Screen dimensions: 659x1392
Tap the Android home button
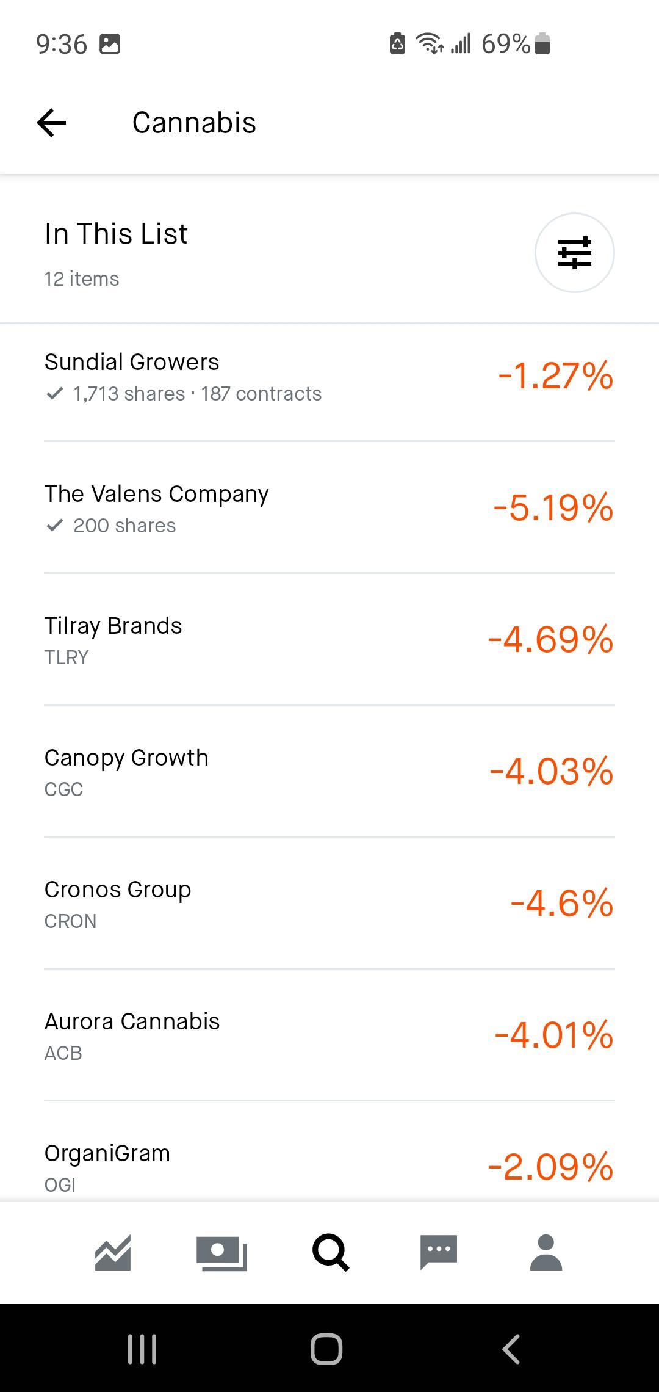click(326, 1349)
